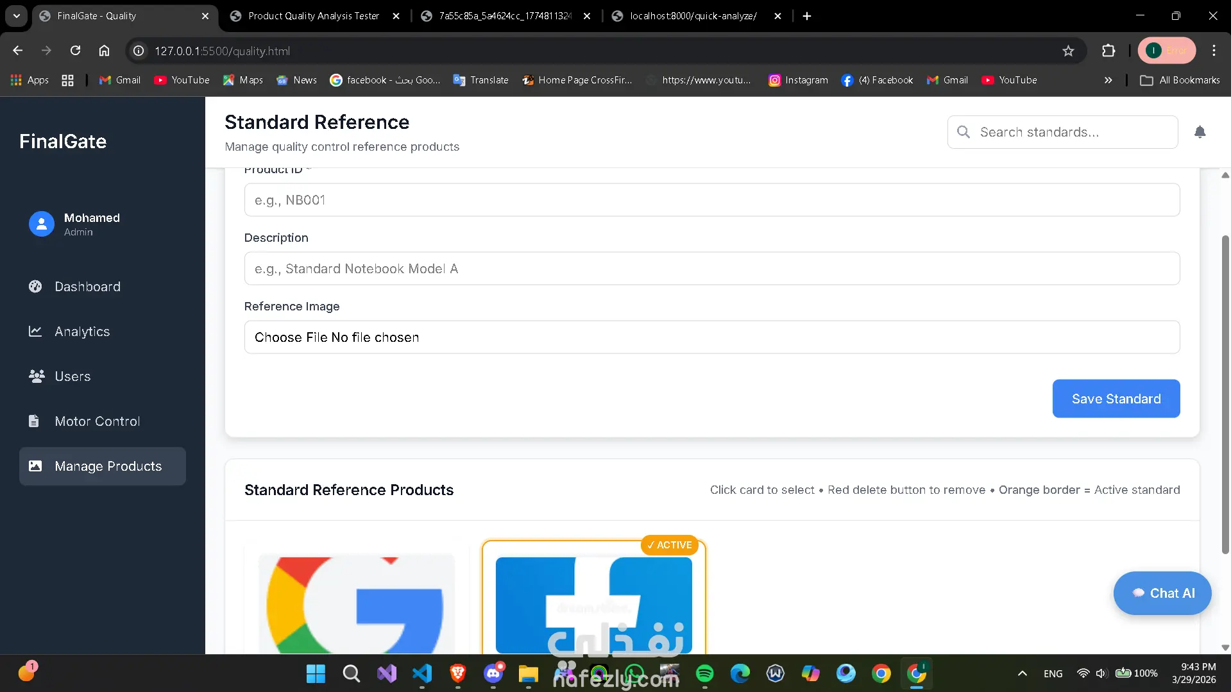The width and height of the screenshot is (1231, 692).
Task: Open the All Bookmarks folder
Action: point(1180,80)
